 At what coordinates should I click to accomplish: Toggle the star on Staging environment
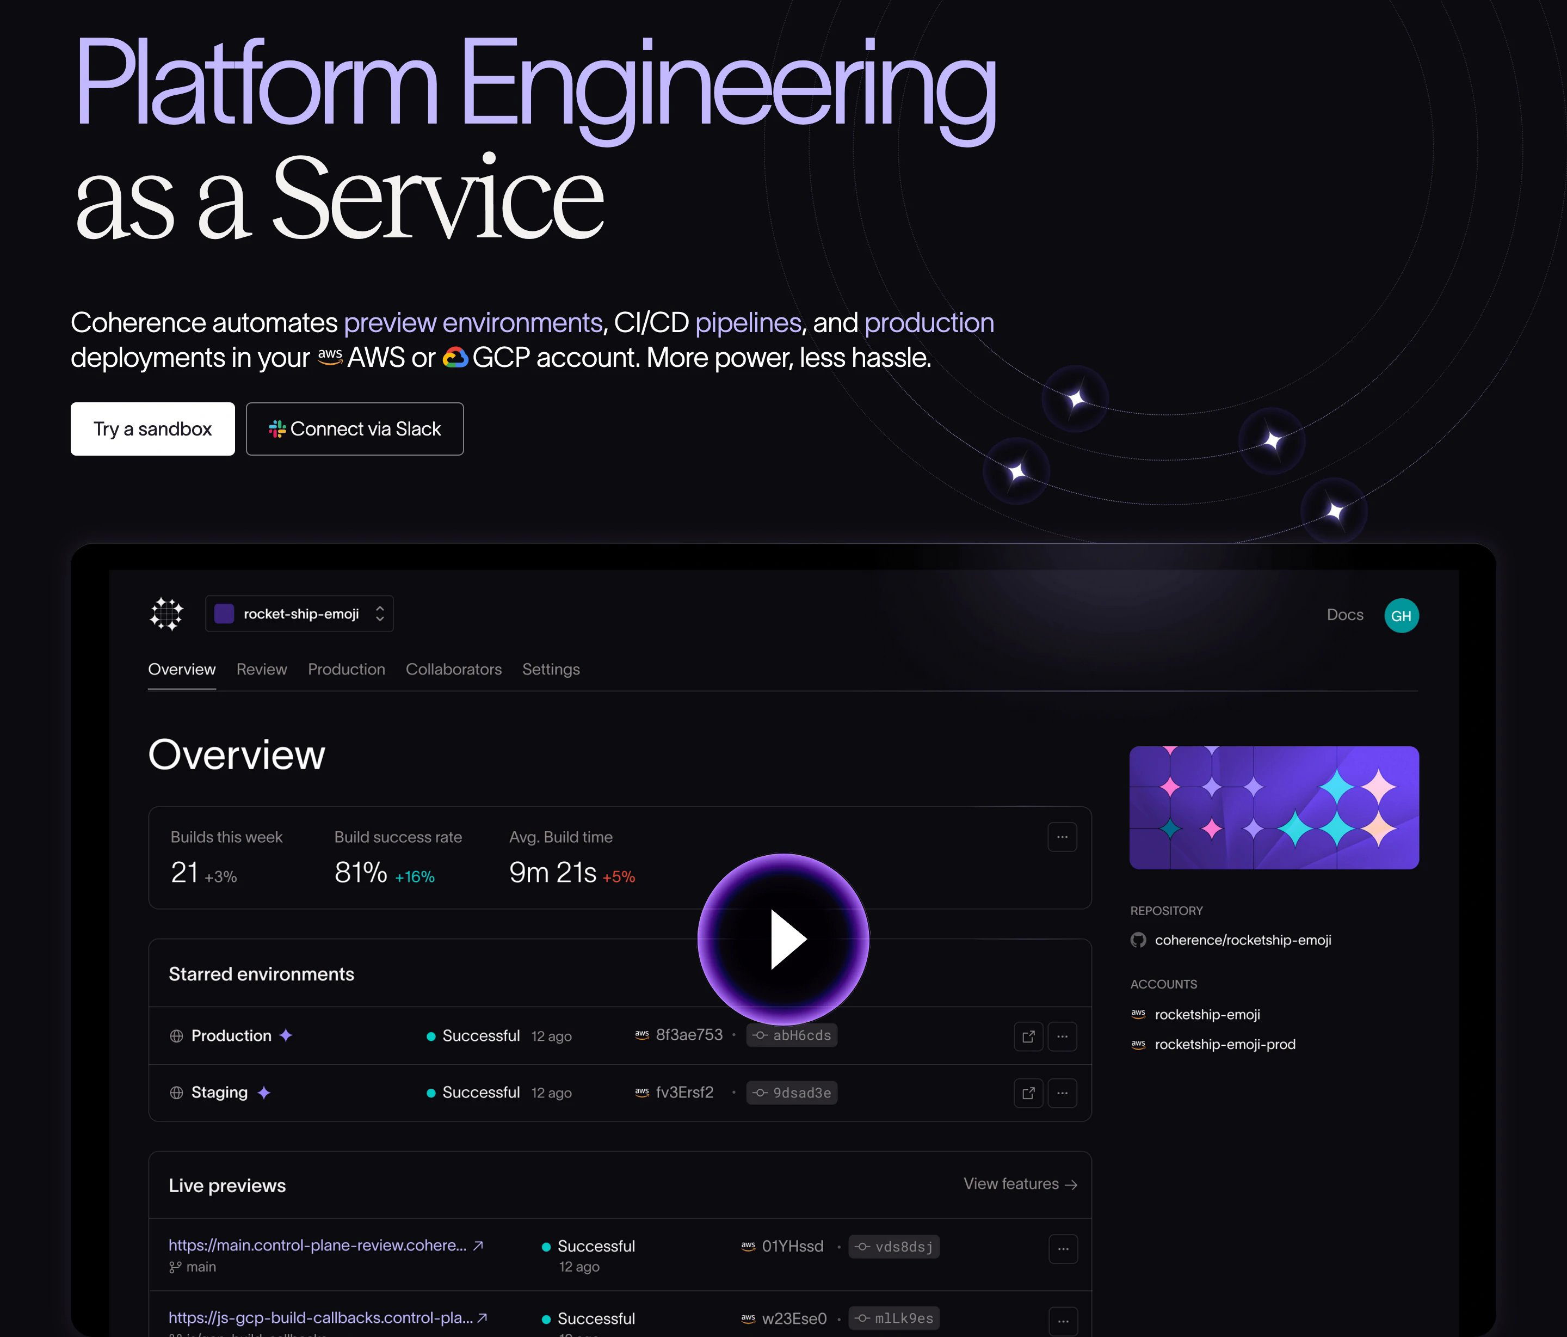coord(263,1093)
